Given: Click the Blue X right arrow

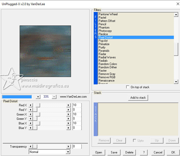Looking at the screenshot, I should coord(68,123).
